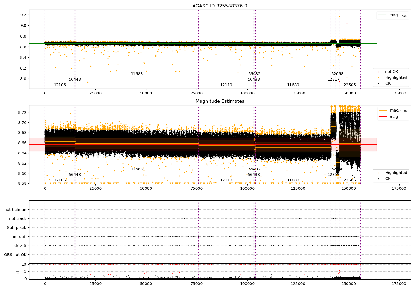Image resolution: width=415 pixels, height=290 pixels.
Task: Click the 'OBS not OK' axis label
Action: (x=15, y=255)
